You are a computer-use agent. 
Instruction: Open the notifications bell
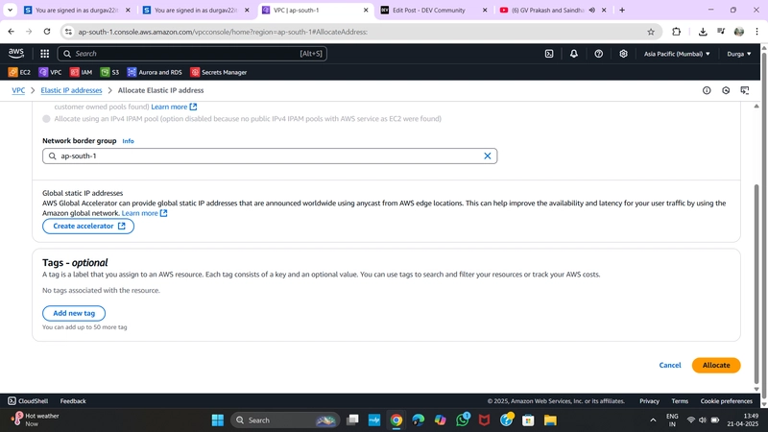pyautogui.click(x=573, y=54)
